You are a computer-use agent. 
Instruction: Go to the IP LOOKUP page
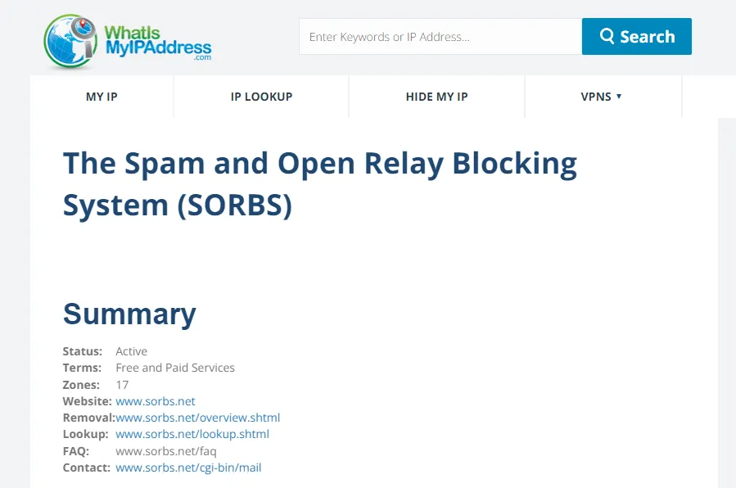(x=261, y=97)
